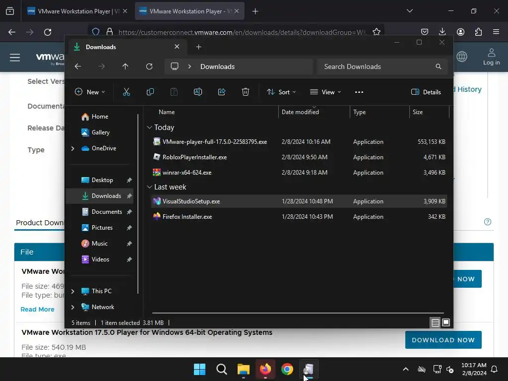Click DOWNLOAD NOW for Windows 64-bit Player
508x381 pixels.
[x=443, y=340]
